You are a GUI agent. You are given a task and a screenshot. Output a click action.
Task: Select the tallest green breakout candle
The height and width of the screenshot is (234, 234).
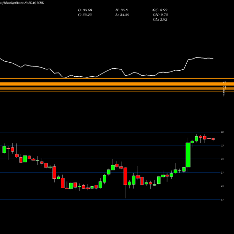click(x=188, y=155)
